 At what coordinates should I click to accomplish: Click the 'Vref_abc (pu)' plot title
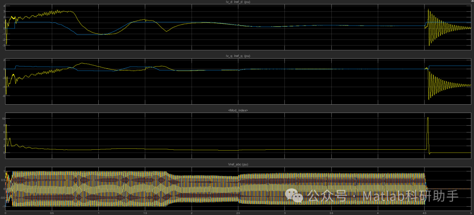[238, 164]
